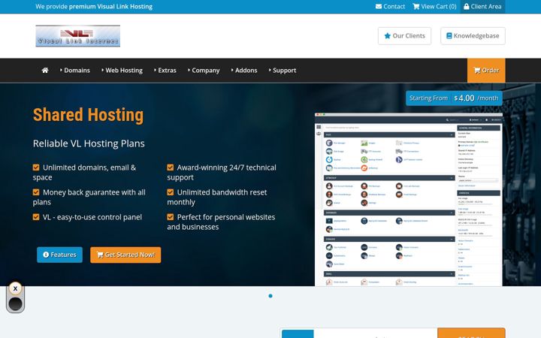Viewport: 541px width, 338px height.
Task: Click checkmark beside Unlimited bandwidth reset monthly
Action: tap(170, 192)
